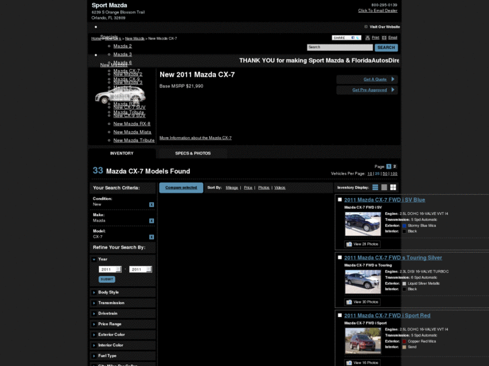Open Click To Email Dealer link
The height and width of the screenshot is (366, 489).
(377, 11)
